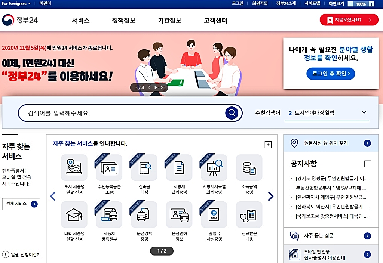
Task: Click the 토지임야대장열람 recommended keyword
Action: (314, 113)
